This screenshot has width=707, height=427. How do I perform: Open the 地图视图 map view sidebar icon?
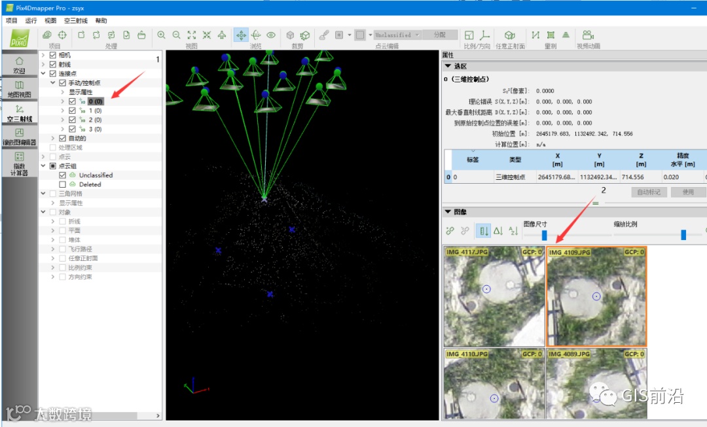coord(19,89)
